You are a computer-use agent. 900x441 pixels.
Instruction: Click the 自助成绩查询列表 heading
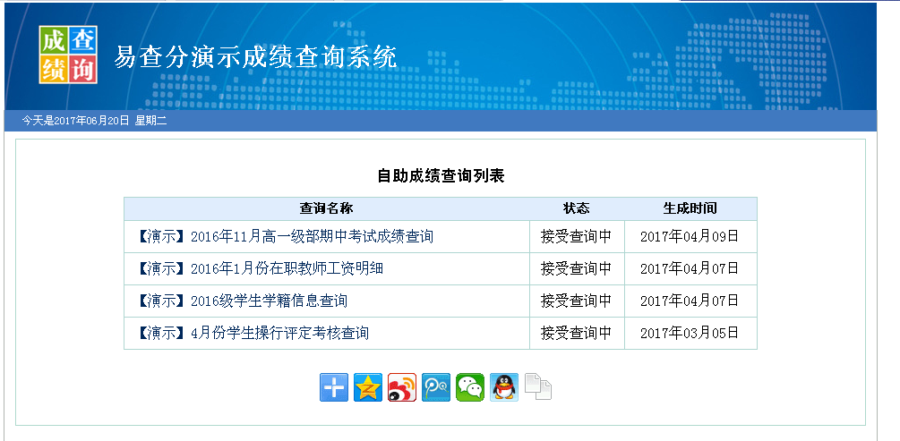(x=441, y=175)
